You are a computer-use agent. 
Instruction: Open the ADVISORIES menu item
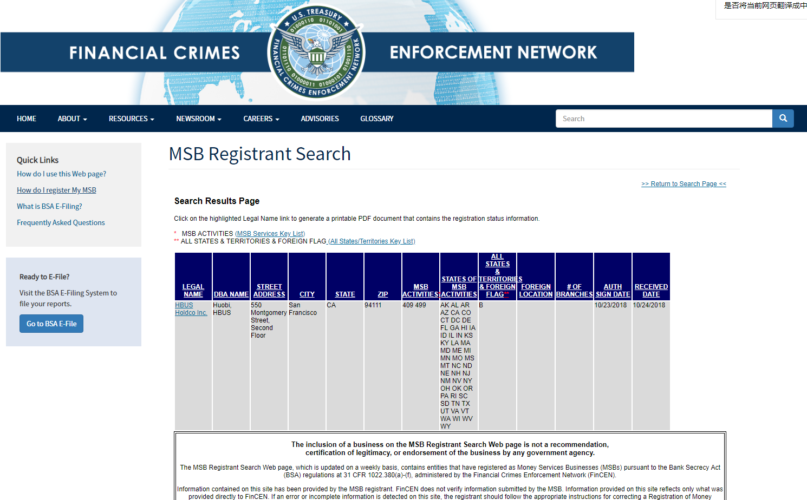320,119
